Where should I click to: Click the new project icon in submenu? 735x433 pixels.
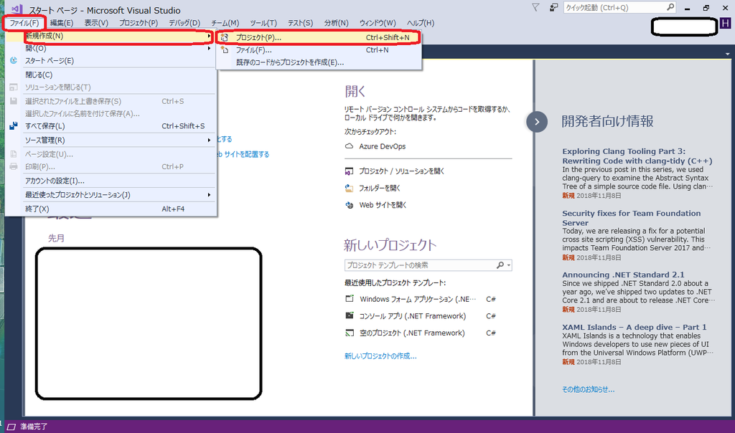(225, 37)
